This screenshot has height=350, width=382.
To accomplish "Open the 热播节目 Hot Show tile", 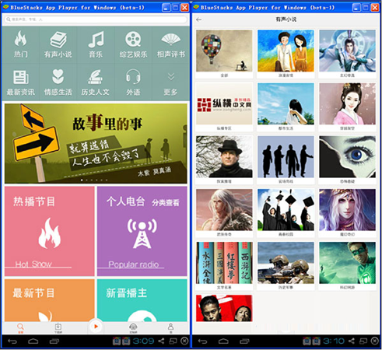I will 50,231.
